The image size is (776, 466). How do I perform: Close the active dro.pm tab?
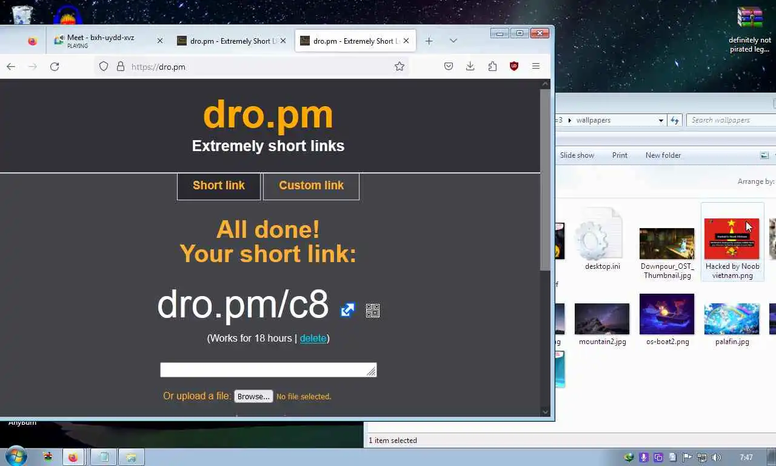click(406, 41)
